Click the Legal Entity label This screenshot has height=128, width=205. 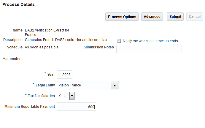tap(45, 85)
